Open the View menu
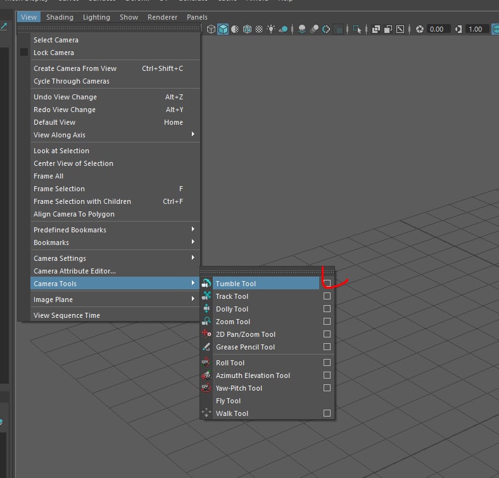 (x=28, y=17)
